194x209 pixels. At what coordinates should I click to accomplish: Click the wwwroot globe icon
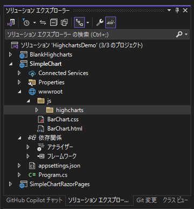[x=32, y=92]
